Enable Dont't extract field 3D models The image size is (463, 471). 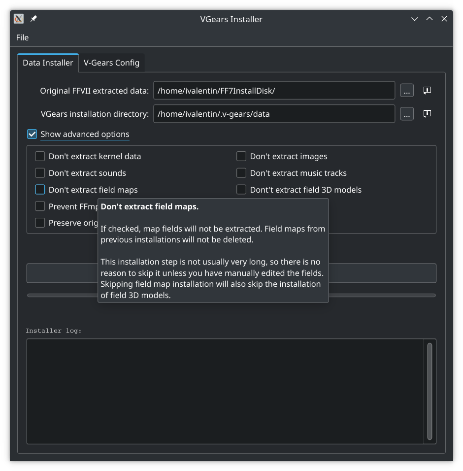[x=241, y=190]
